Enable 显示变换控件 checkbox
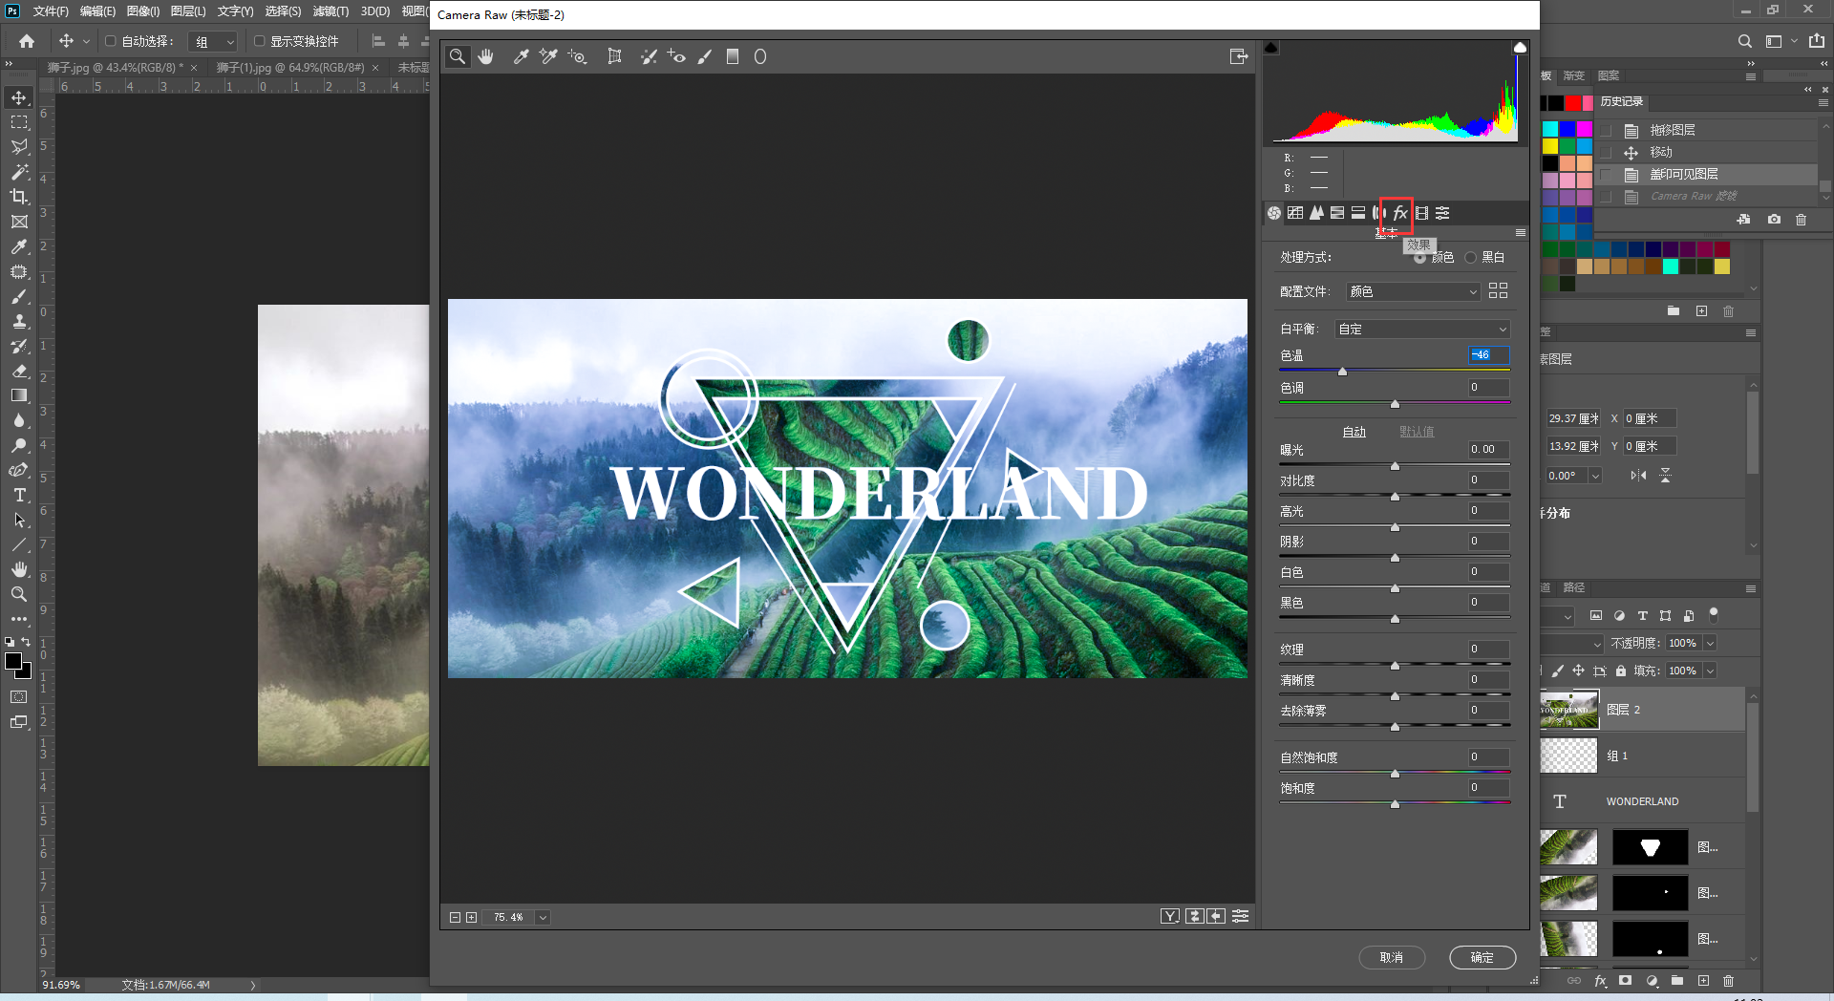 click(x=259, y=41)
